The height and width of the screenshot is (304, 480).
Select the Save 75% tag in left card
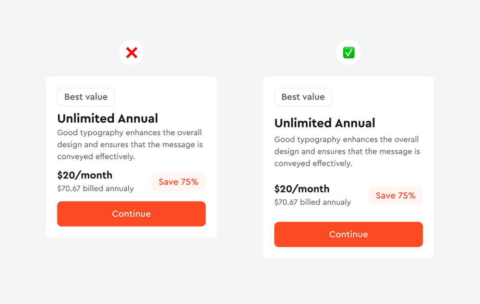click(x=179, y=182)
